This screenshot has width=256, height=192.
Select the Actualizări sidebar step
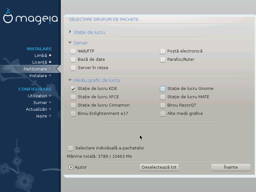pos(36,109)
